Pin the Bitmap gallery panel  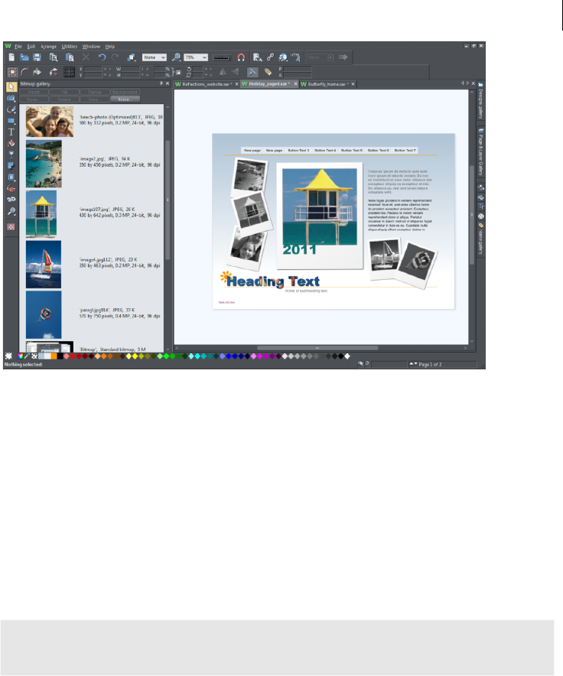[x=161, y=83]
